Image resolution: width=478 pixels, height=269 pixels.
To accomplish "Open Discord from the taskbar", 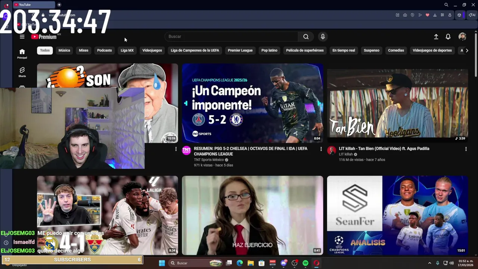I will click(283, 263).
